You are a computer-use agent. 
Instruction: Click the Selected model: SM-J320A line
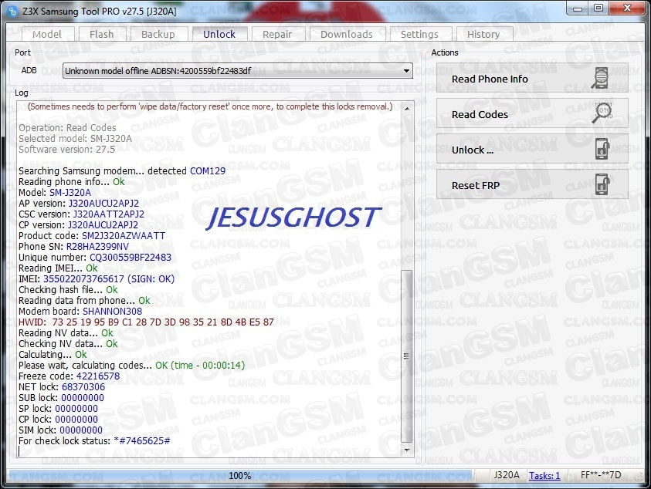75,139
